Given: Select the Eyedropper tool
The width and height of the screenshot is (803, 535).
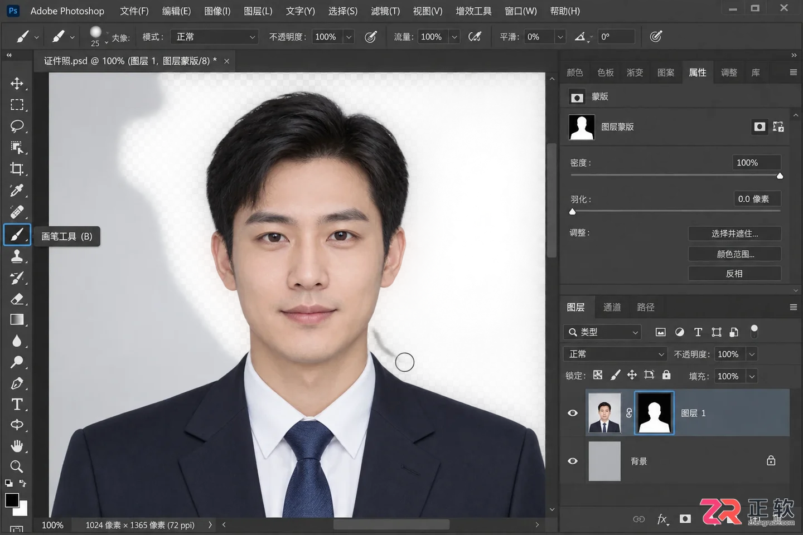Looking at the screenshot, I should 17,191.
